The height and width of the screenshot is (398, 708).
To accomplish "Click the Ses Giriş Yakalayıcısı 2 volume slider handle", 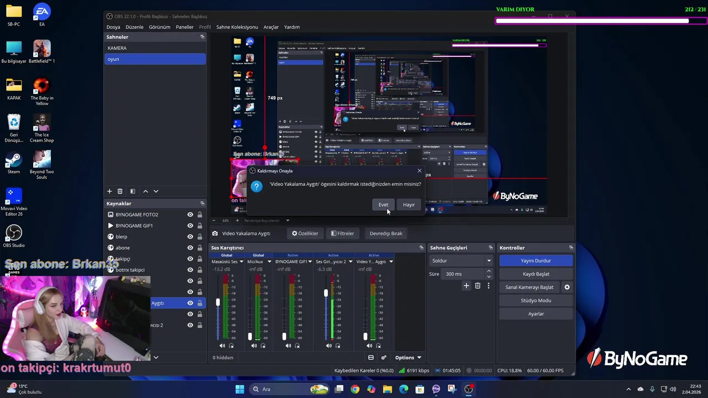I will click(326, 293).
